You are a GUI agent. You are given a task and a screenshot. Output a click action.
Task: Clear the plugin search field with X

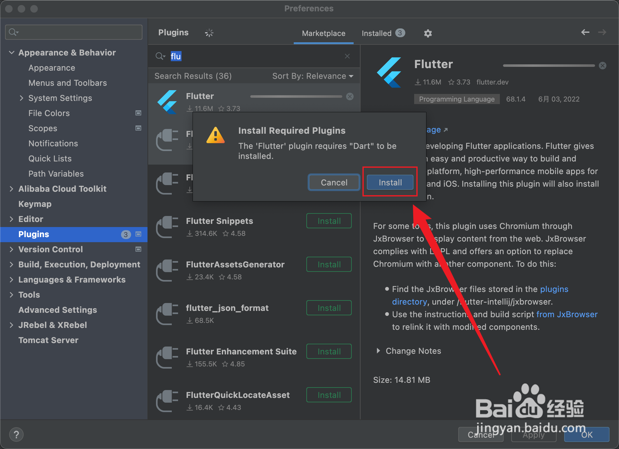click(347, 56)
